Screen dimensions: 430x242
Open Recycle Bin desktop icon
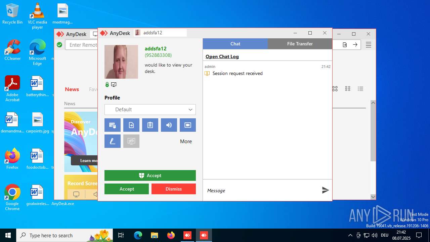pyautogui.click(x=12, y=14)
